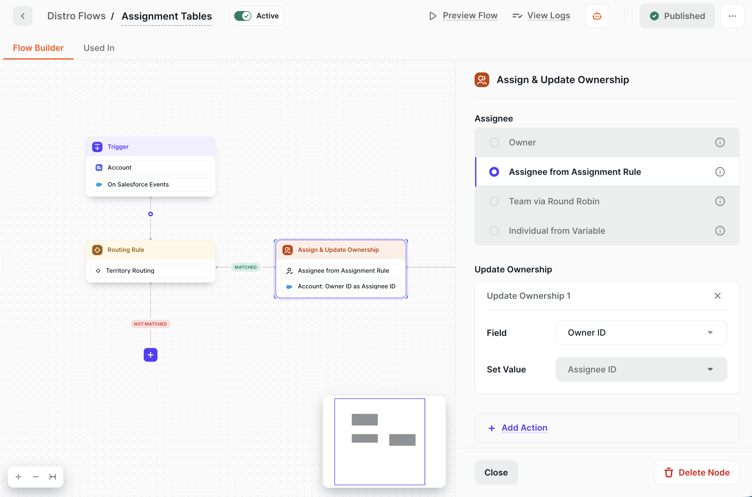Viewport: 752px width, 497px height.
Task: Open the orange robot assistant icon
Action: click(597, 16)
